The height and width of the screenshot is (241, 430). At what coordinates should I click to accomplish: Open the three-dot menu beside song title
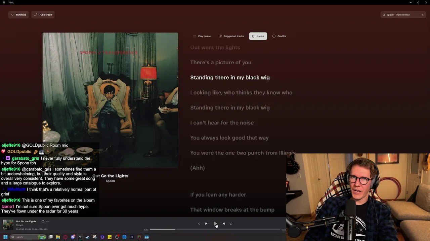(48, 221)
